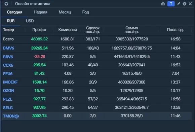Image resolution: width=195 pixels, height=132 pixels.
Task: Click PLZL commission 292.83
Action: click(68, 99)
